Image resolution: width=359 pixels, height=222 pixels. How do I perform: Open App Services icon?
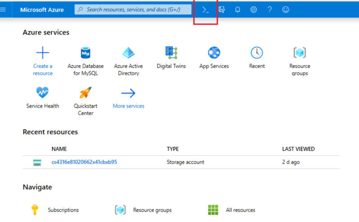pyautogui.click(x=214, y=53)
